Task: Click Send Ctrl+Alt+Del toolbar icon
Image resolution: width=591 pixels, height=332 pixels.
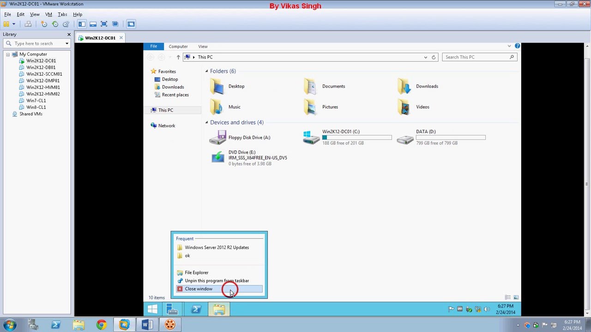Action: [28, 24]
